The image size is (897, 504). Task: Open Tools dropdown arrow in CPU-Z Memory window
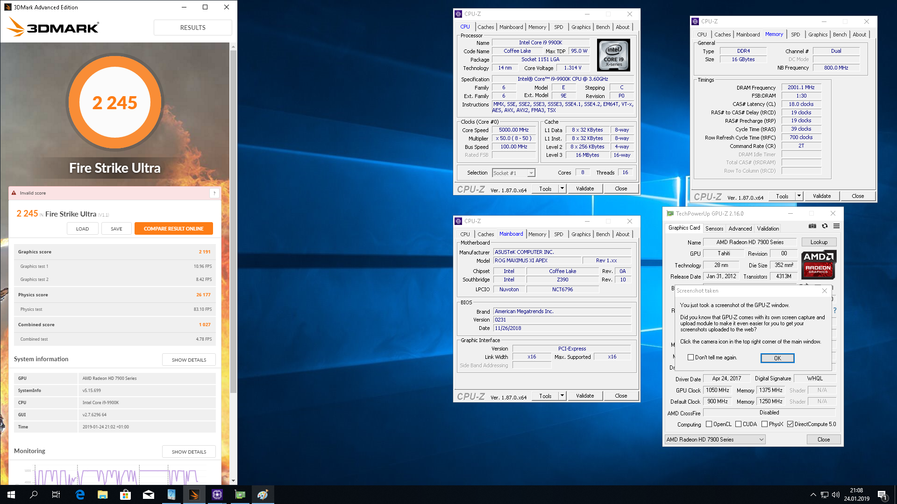799,196
